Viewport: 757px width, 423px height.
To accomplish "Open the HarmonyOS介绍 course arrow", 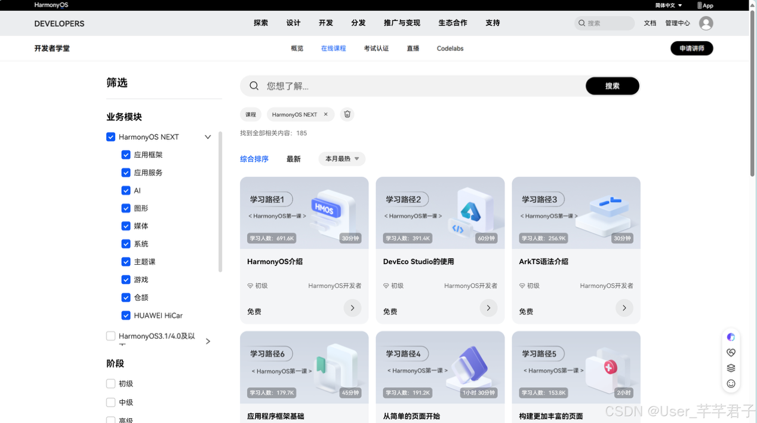I will click(352, 308).
